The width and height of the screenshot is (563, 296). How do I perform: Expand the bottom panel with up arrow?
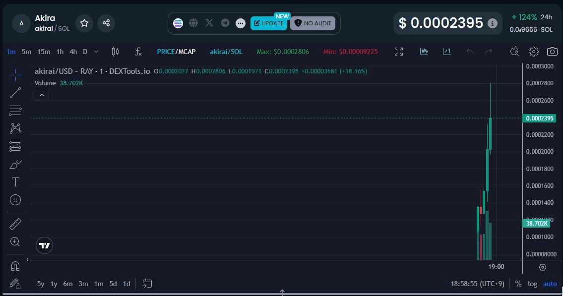coord(282,293)
